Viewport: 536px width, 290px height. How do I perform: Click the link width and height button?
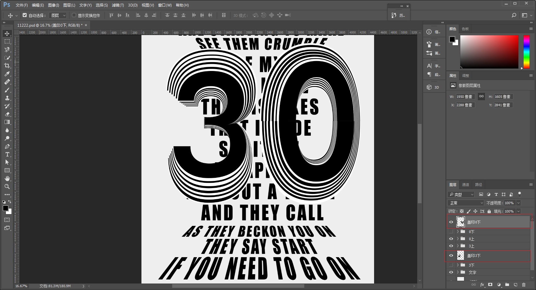coord(481,96)
